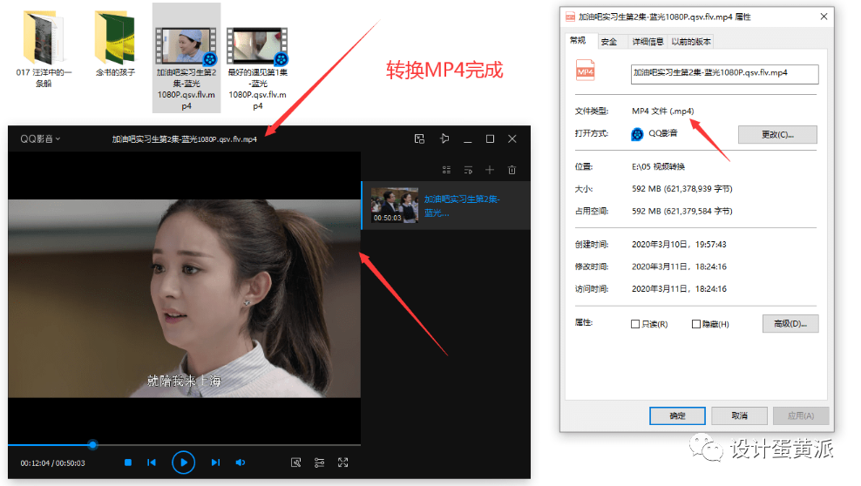Switch to the 常规 tab in properties
The image size is (861, 486).
(x=578, y=41)
